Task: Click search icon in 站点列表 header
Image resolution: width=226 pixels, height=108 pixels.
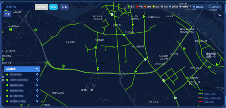Action: 37,69
